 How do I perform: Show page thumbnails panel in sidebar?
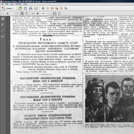pyautogui.click(x=3, y=19)
